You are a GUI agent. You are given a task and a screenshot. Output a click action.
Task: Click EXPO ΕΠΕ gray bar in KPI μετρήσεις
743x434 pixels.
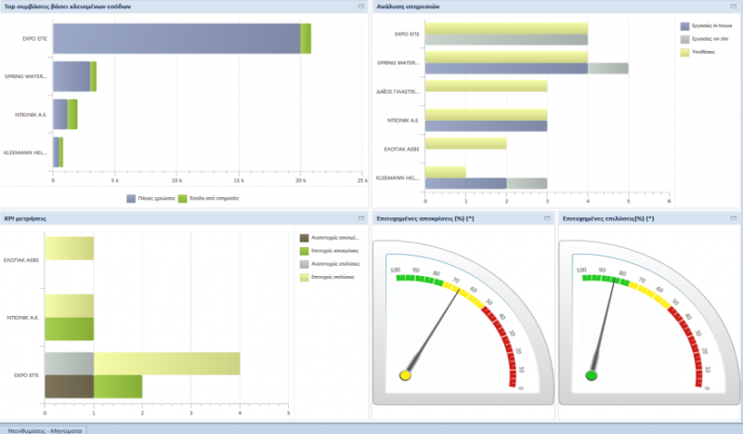pyautogui.click(x=69, y=363)
